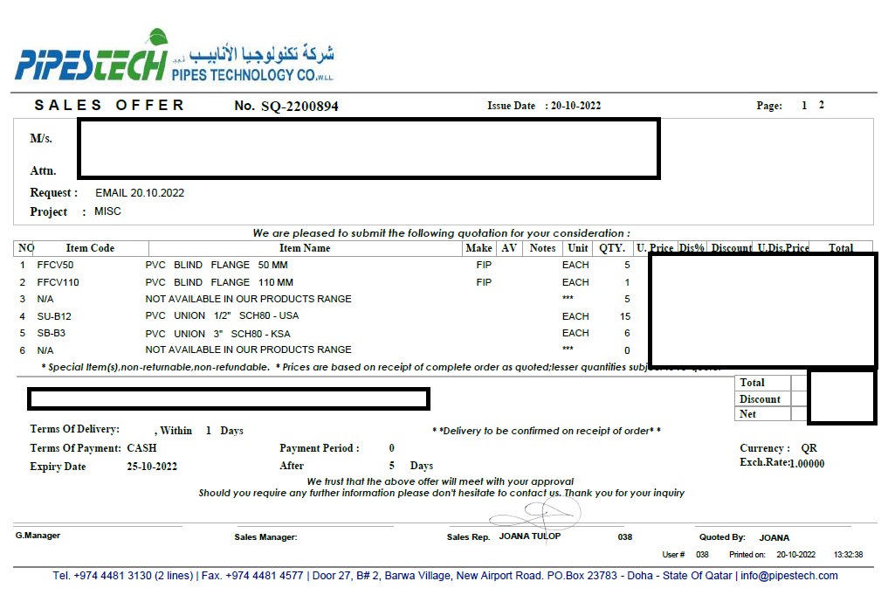Viewport: 888px width, 602px height.
Task: Select the SALES OFFER heading
Action: [x=110, y=106]
